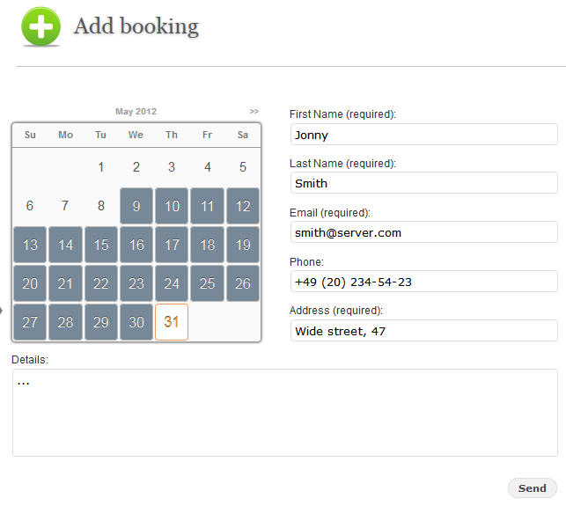Image resolution: width=566 pixels, height=506 pixels.
Task: Click the Address field with Wide street
Action: pyautogui.click(x=424, y=331)
